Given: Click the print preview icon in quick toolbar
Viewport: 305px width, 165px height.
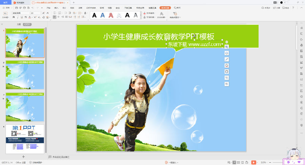Looking at the screenshot, I should click(28, 8).
